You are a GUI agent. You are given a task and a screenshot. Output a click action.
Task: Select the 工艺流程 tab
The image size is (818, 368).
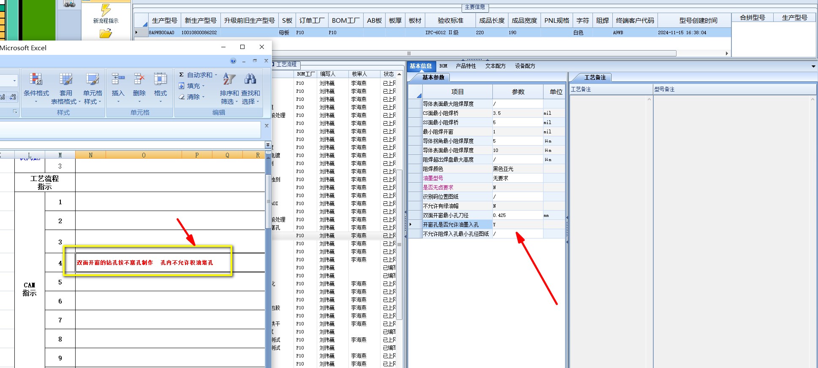[286, 65]
